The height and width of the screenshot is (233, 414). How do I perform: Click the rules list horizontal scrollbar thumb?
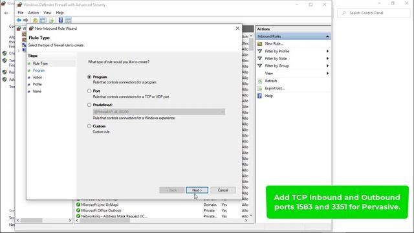pos(105,220)
